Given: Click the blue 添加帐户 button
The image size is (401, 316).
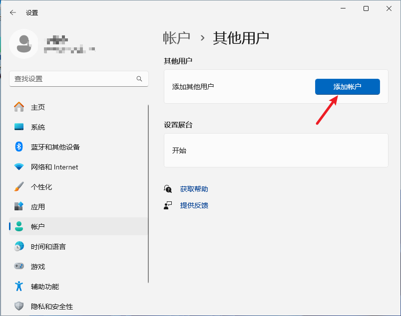Looking at the screenshot, I should (x=347, y=86).
